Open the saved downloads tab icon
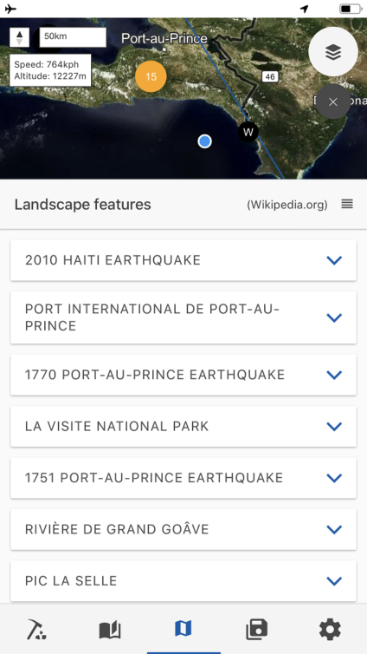 (257, 629)
